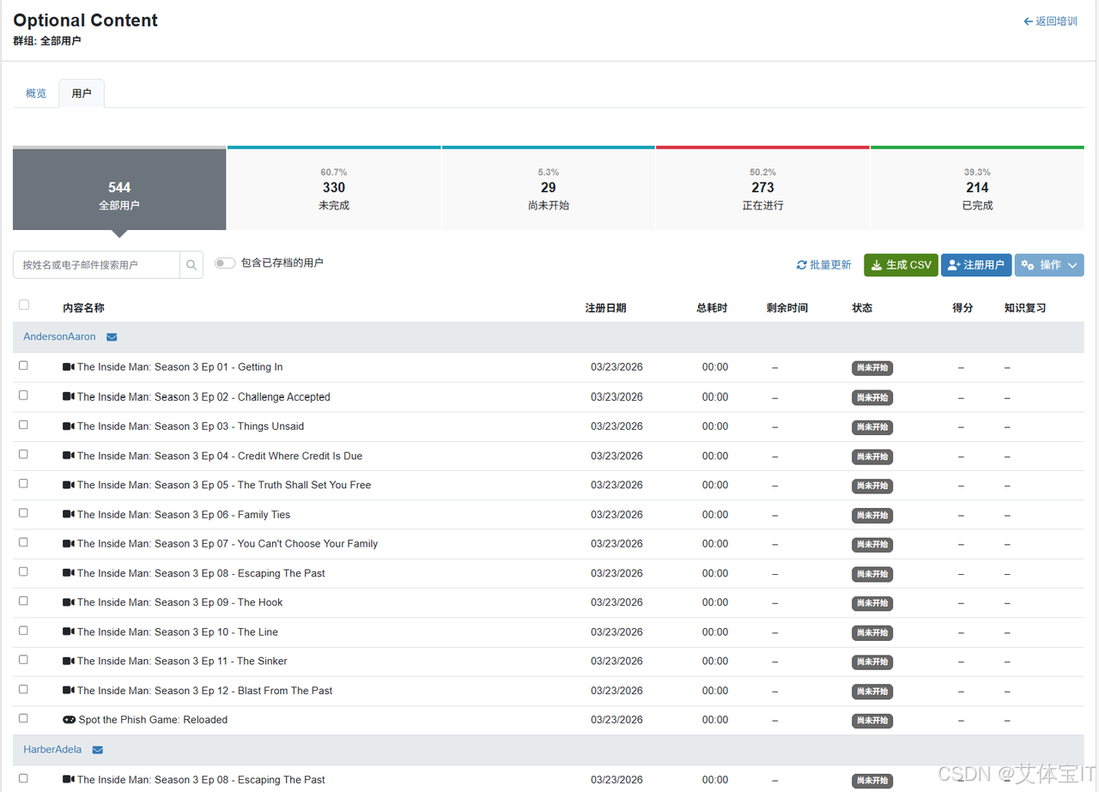Click the video icon for Ep 07 row

click(69, 544)
